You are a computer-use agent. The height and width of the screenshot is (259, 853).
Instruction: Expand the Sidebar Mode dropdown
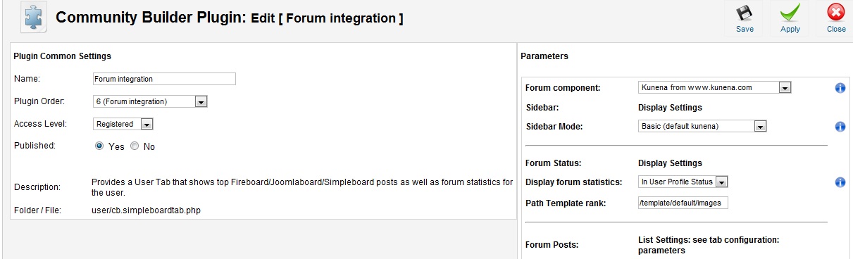coord(702,127)
